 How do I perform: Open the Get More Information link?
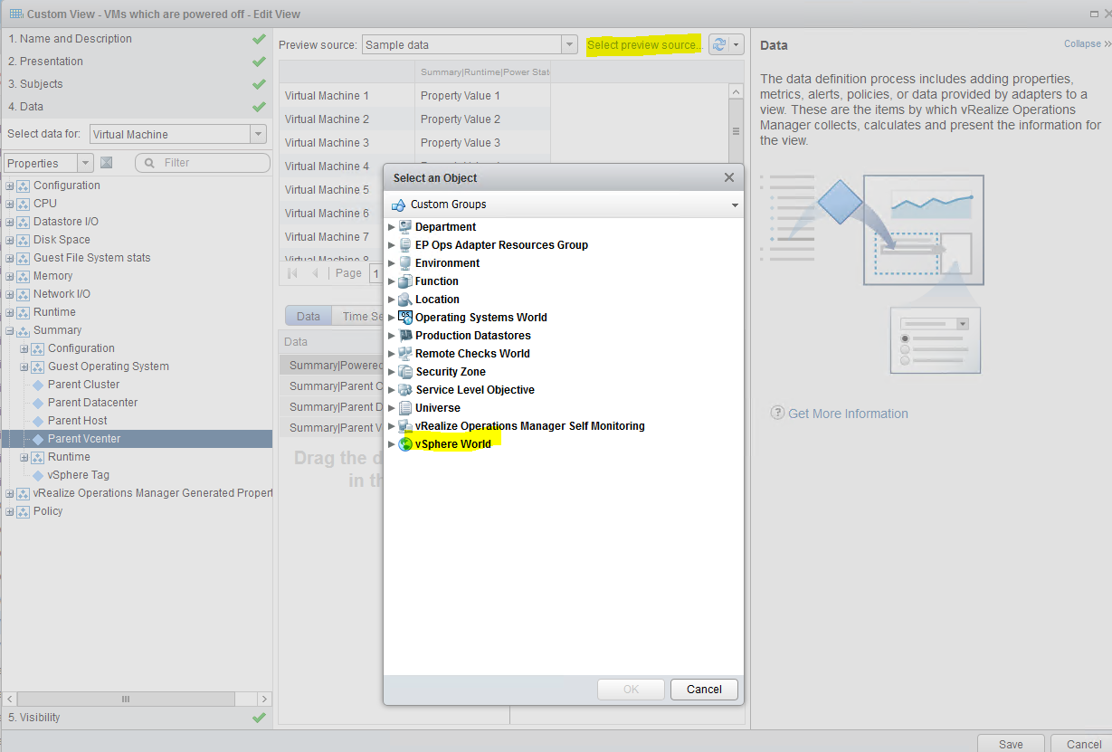(848, 414)
